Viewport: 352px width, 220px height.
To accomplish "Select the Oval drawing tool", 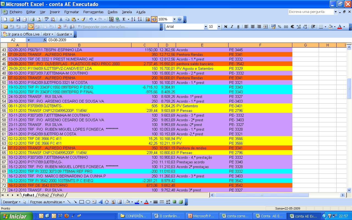I will coord(88,202).
